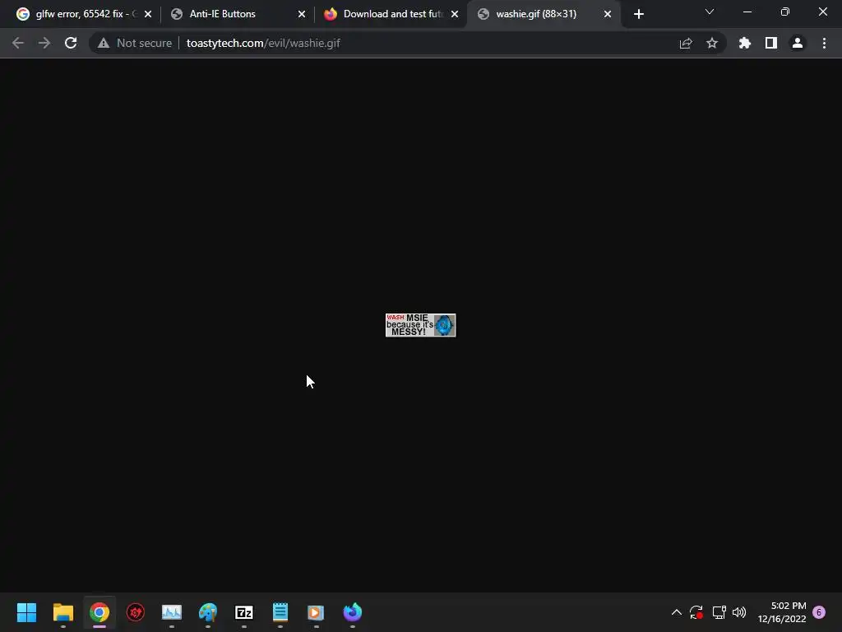Click the Chrome taskbar icon
Viewport: 842px width, 632px height.
(99, 612)
